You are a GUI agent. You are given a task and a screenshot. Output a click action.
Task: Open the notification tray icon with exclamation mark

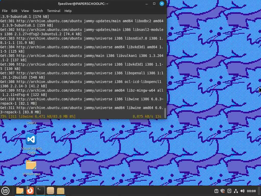[x=216, y=191]
